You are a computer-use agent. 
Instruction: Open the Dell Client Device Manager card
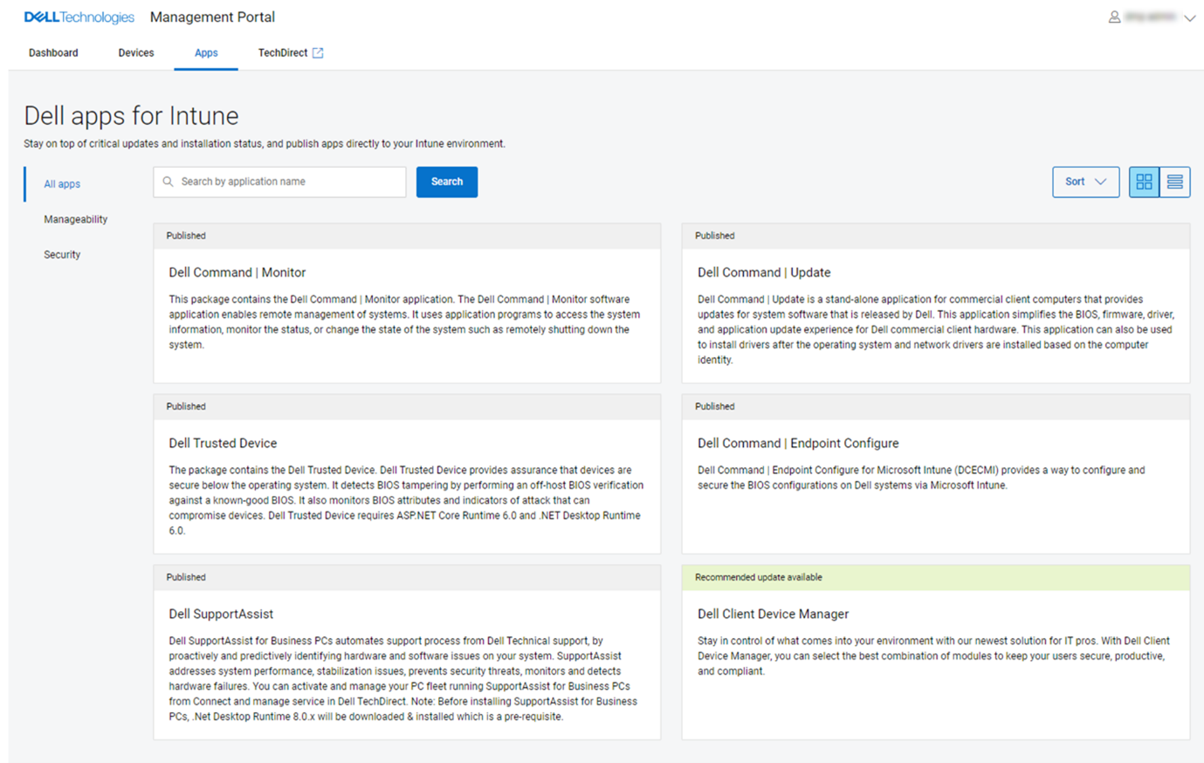point(936,652)
